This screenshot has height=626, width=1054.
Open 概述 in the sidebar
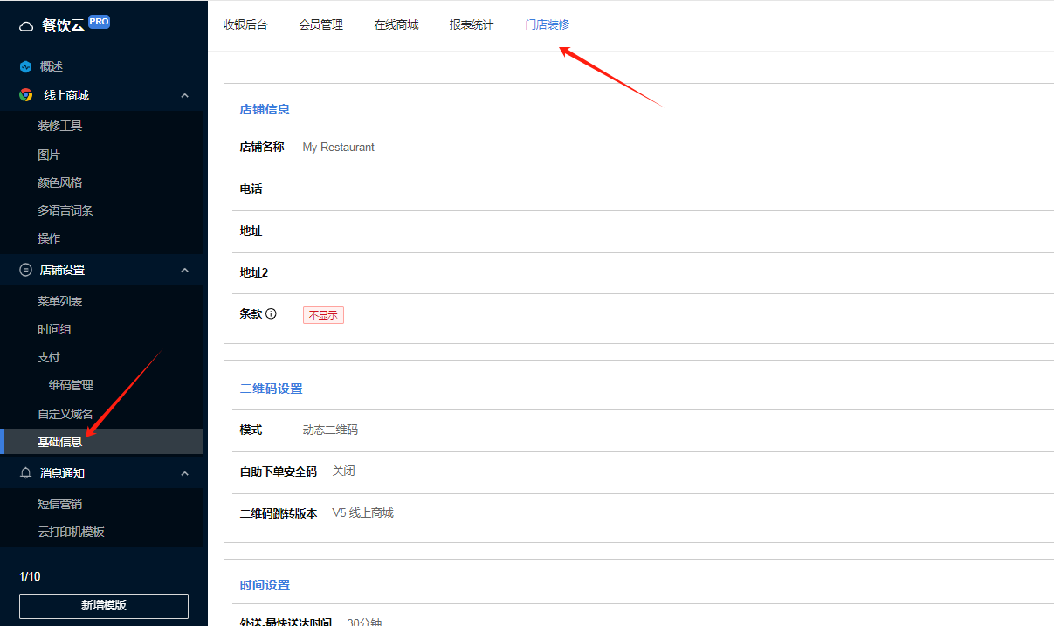(x=52, y=66)
